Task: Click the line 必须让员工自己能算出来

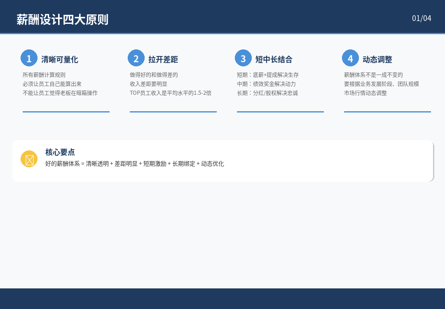Action: pyautogui.click(x=52, y=84)
